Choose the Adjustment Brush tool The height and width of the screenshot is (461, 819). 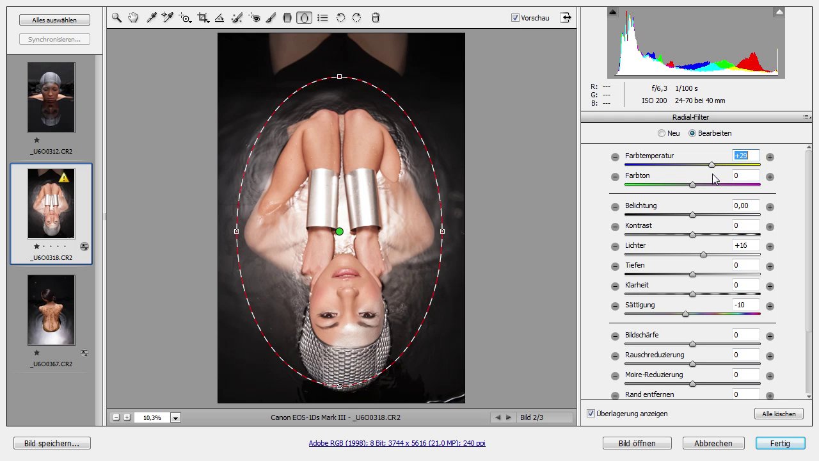(x=271, y=18)
